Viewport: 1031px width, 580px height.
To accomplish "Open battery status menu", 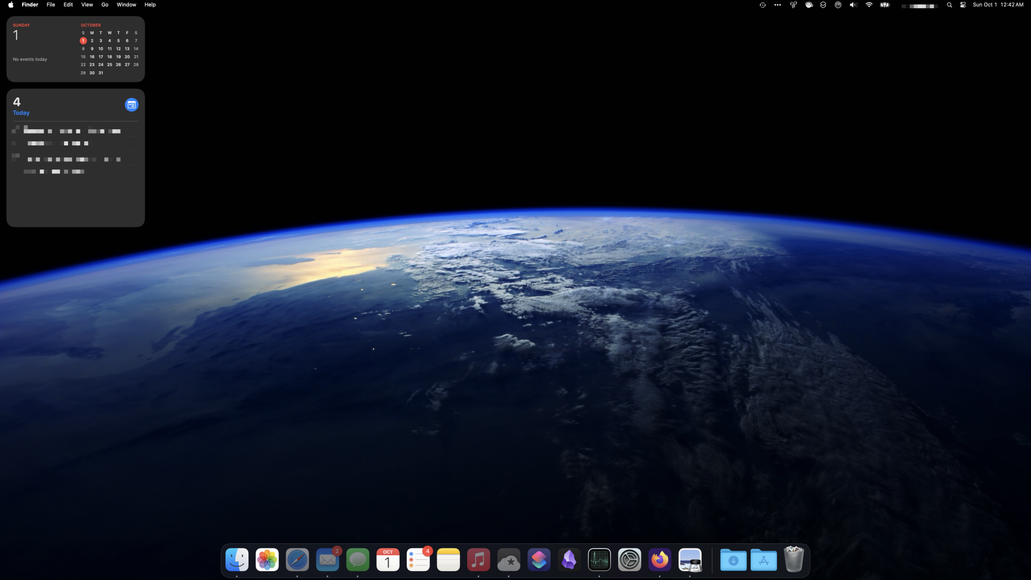I will [885, 5].
